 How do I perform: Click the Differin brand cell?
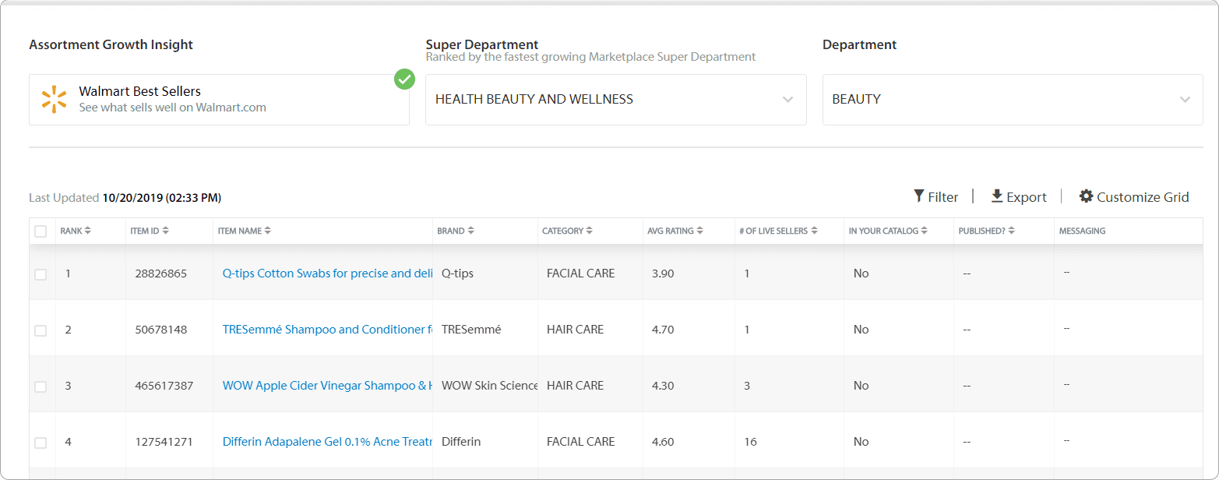[x=461, y=442]
